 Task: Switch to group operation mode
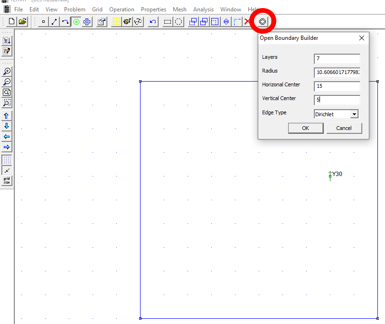click(x=87, y=21)
